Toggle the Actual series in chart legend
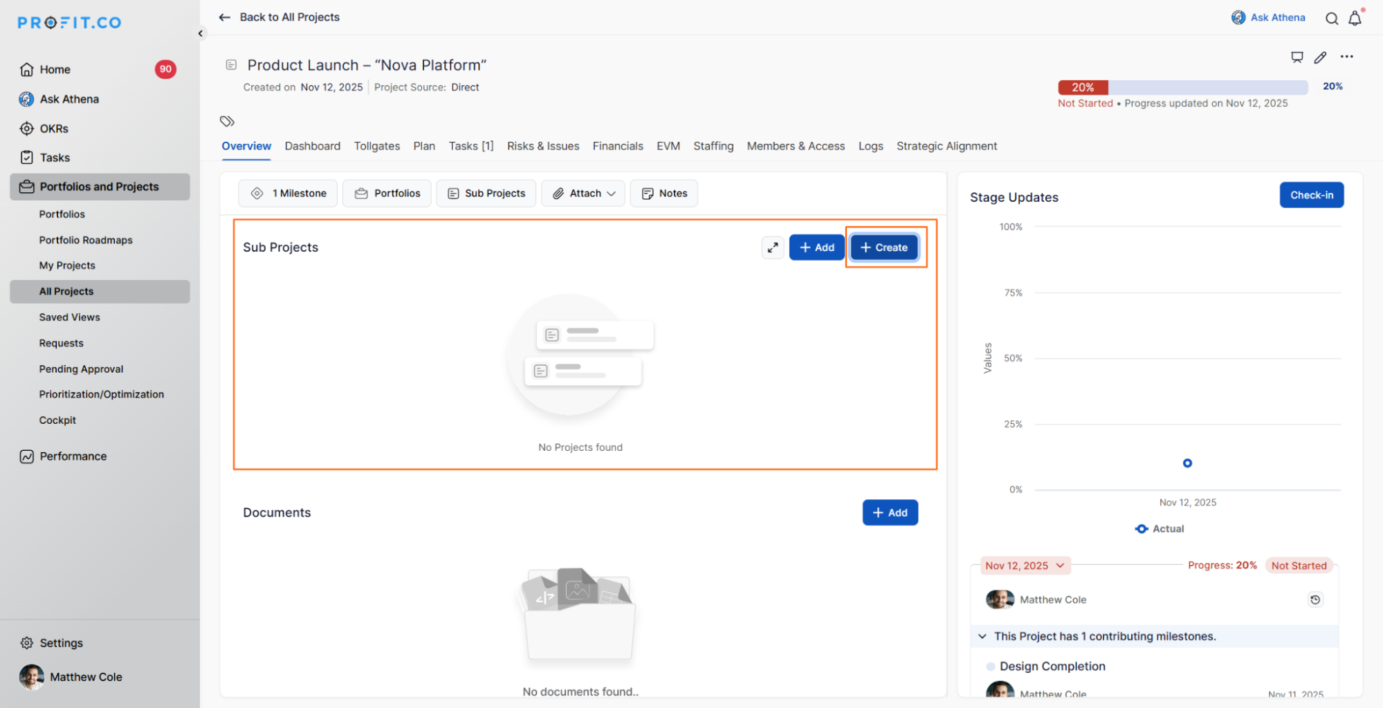Screen dimensions: 1383x708 [x=1160, y=529]
